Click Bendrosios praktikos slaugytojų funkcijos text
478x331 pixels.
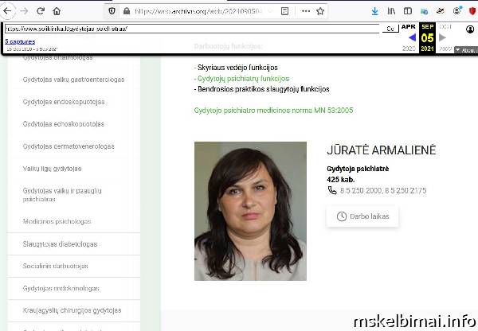(x=262, y=89)
